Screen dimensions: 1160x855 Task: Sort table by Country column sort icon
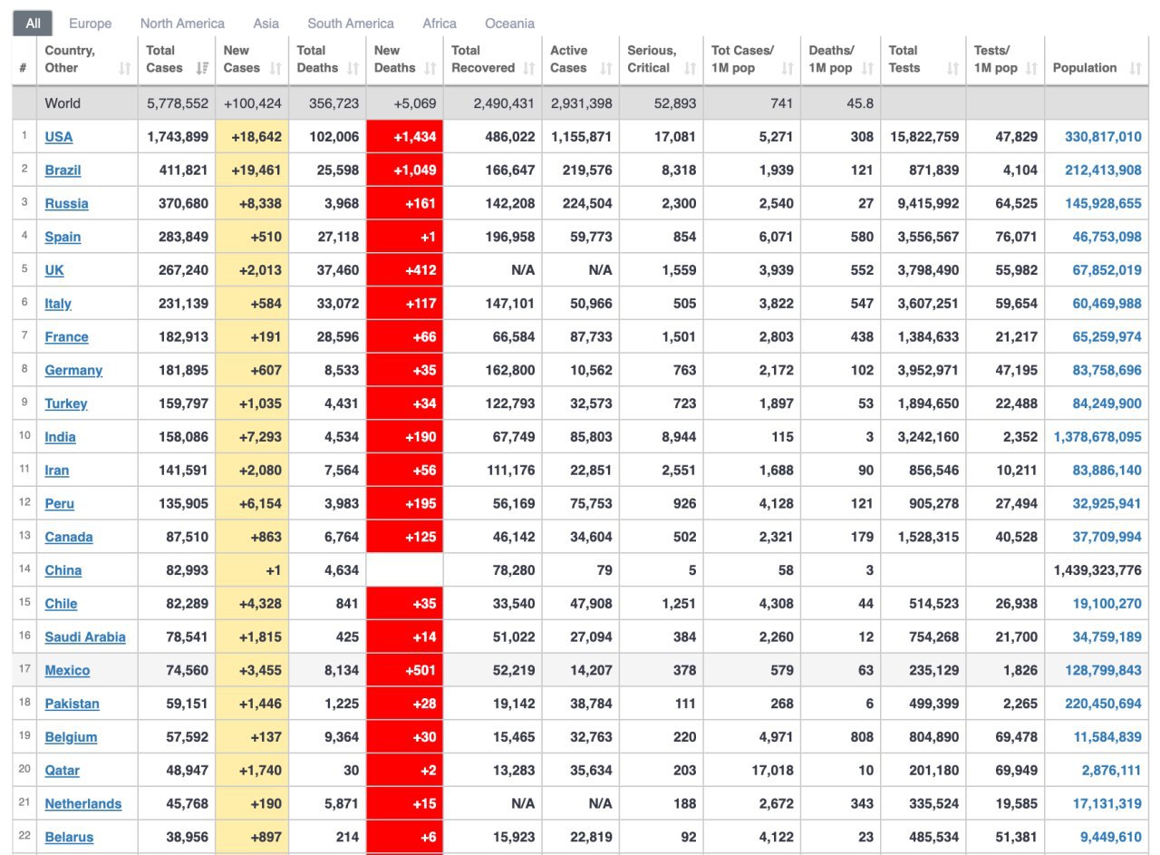(x=125, y=68)
